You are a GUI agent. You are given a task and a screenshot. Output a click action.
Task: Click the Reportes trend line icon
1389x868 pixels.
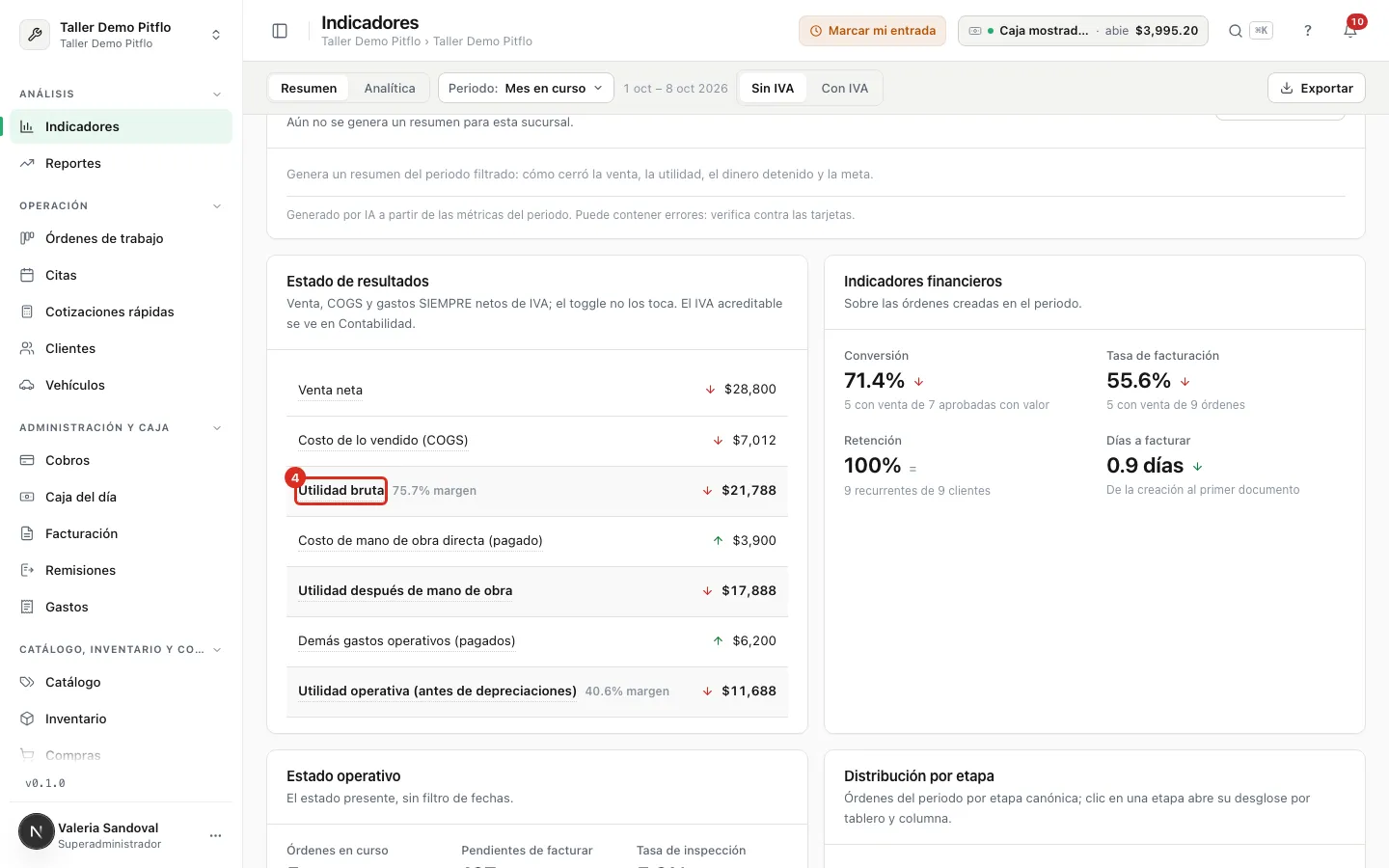tap(27, 163)
